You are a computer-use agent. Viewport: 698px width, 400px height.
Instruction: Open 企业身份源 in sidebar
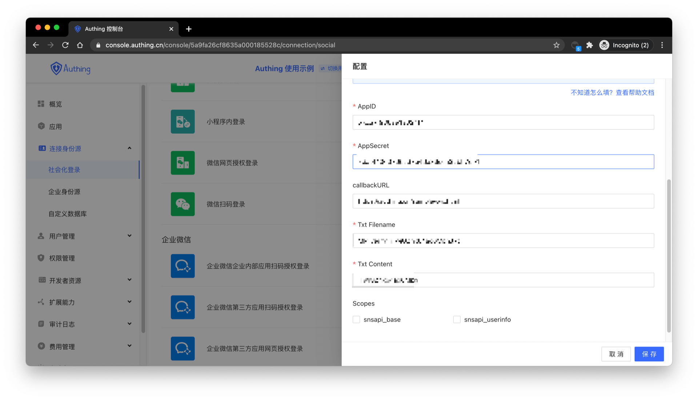click(x=64, y=192)
